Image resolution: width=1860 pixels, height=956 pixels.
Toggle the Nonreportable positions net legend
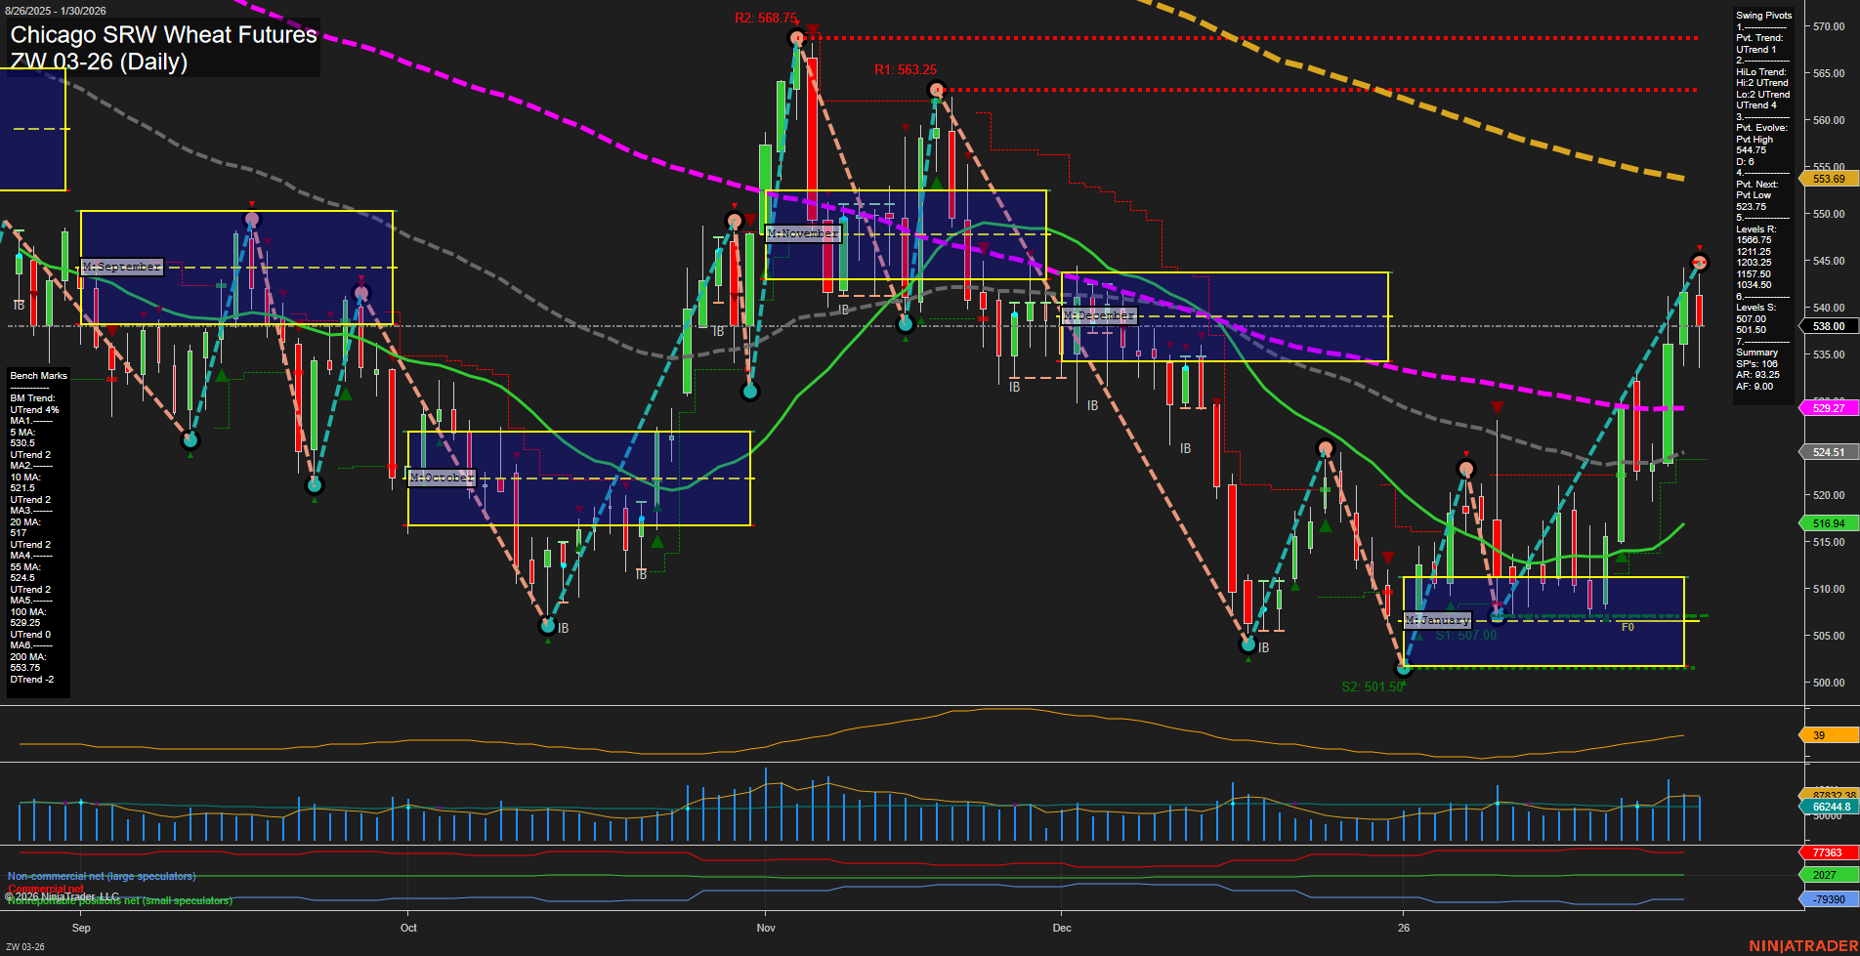[x=118, y=900]
